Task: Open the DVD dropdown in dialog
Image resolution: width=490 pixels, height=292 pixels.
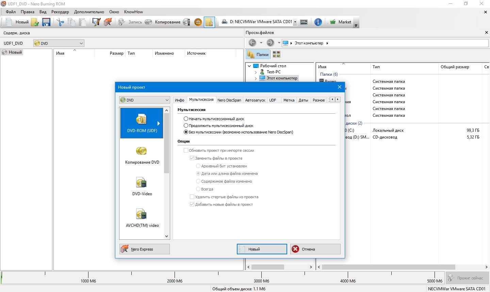Action: (144, 100)
